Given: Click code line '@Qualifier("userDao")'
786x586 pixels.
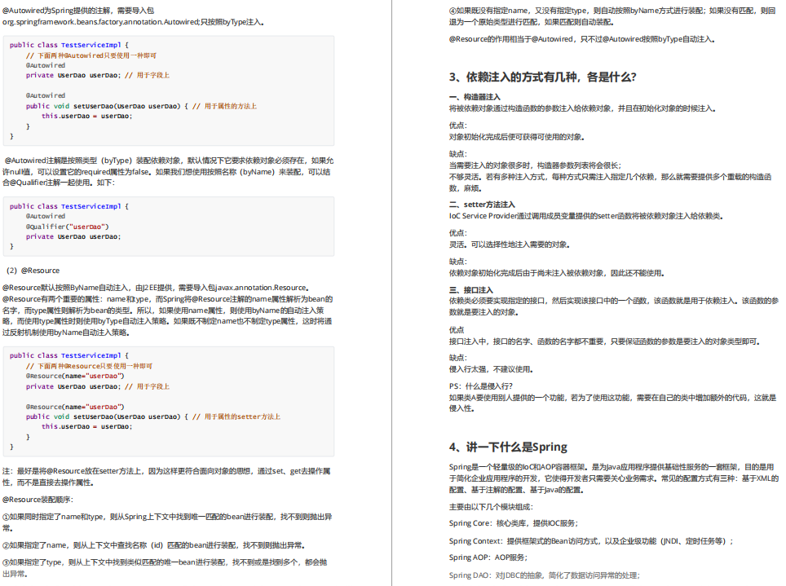Looking at the screenshot, I should point(67,227).
